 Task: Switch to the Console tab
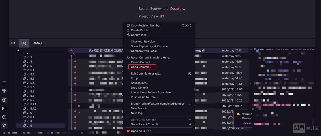37,43
